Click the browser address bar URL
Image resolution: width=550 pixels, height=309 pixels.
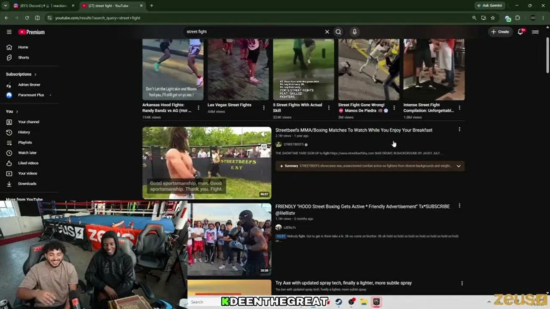(x=98, y=18)
